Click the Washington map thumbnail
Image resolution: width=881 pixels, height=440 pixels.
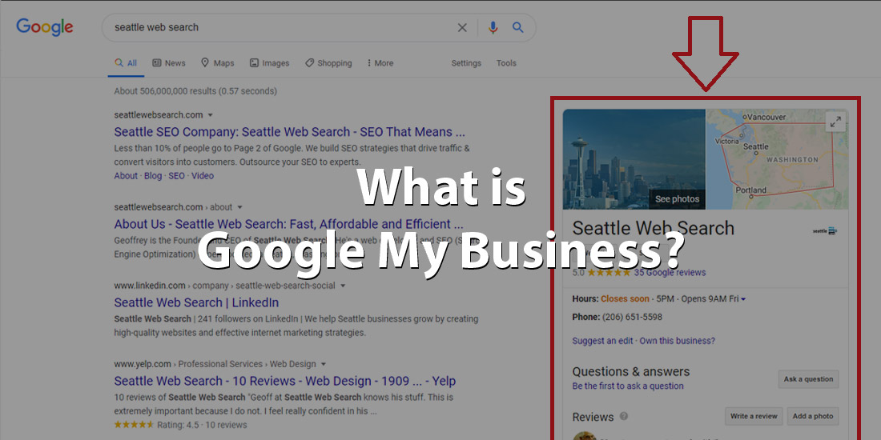pos(777,159)
